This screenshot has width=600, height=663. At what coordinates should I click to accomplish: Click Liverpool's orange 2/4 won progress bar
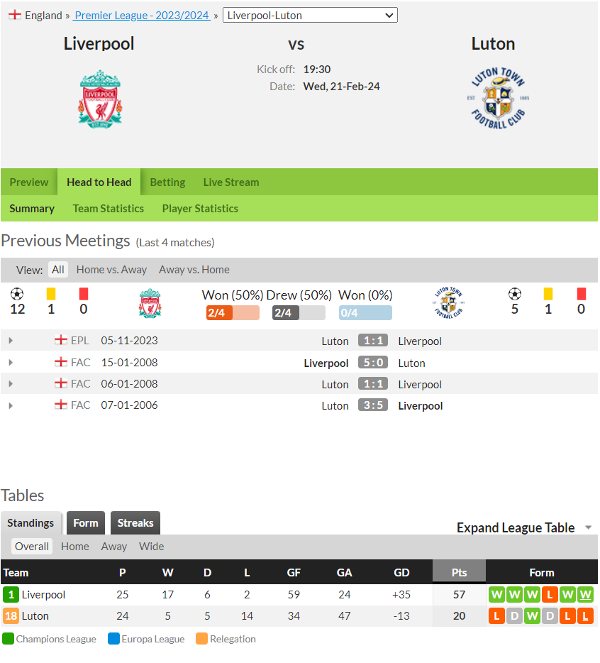pos(233,313)
